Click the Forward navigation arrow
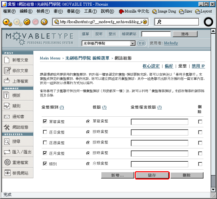This screenshot has height=199, width=217. (x=17, y=22)
